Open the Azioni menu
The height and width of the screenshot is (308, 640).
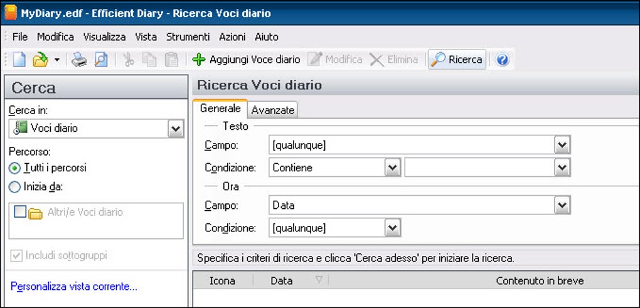tap(232, 37)
